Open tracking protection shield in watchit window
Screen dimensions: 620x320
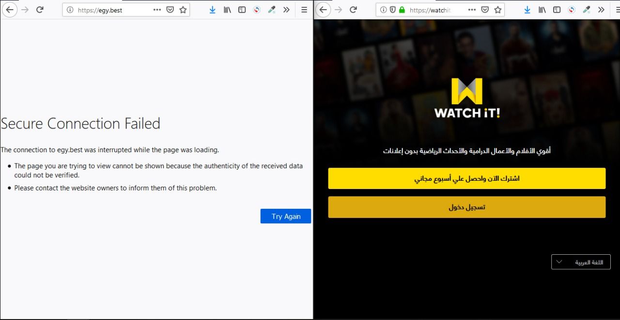(x=392, y=10)
